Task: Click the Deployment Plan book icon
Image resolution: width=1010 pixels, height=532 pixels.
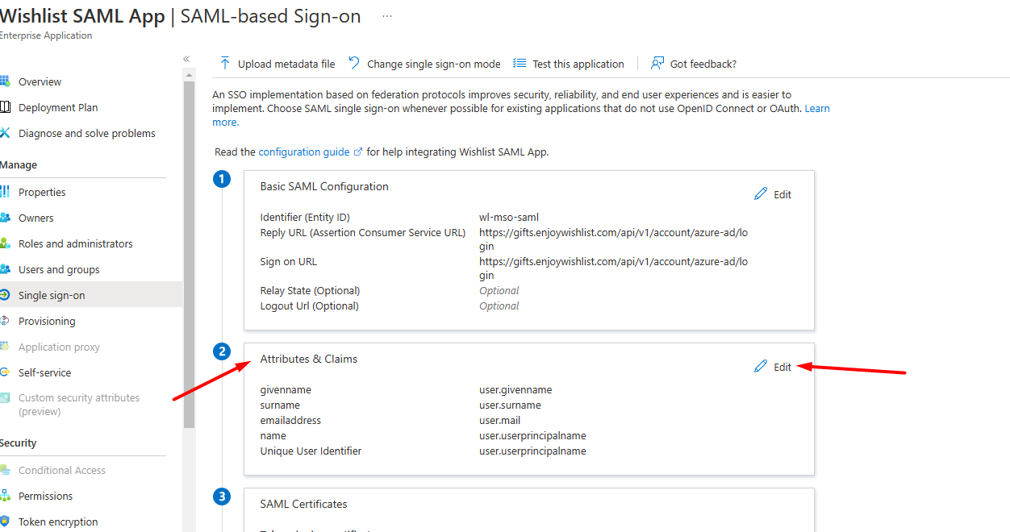Action: pyautogui.click(x=5, y=107)
